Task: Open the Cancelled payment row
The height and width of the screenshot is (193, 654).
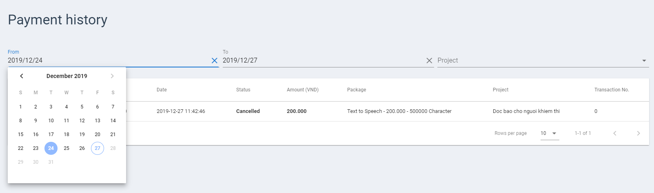Action: [387, 111]
